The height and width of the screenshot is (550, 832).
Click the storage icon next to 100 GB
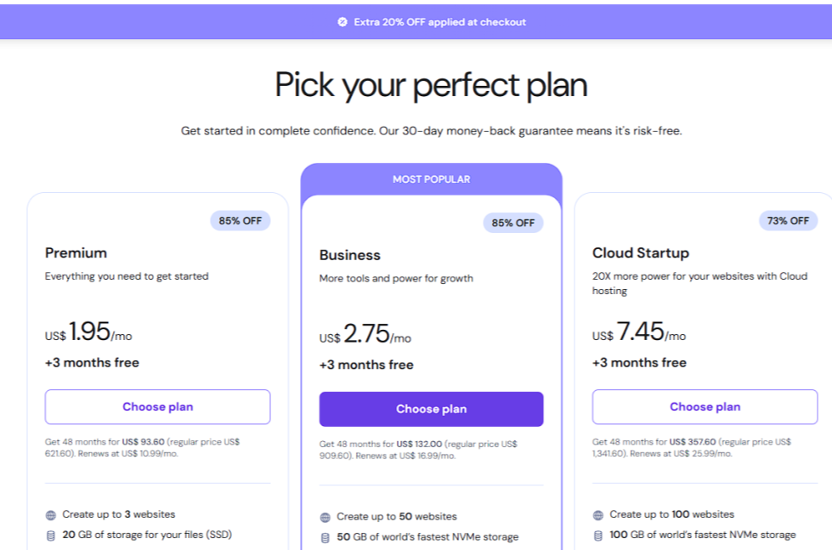tap(598, 536)
